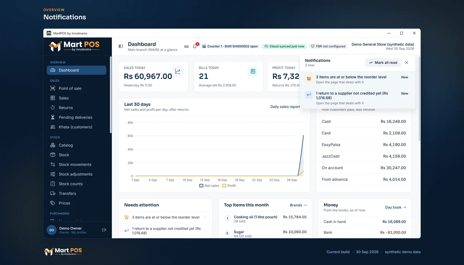Image resolution: width=464 pixels, height=265 pixels.
Task: Click the main content vertical scrollbar
Action: click(419, 99)
